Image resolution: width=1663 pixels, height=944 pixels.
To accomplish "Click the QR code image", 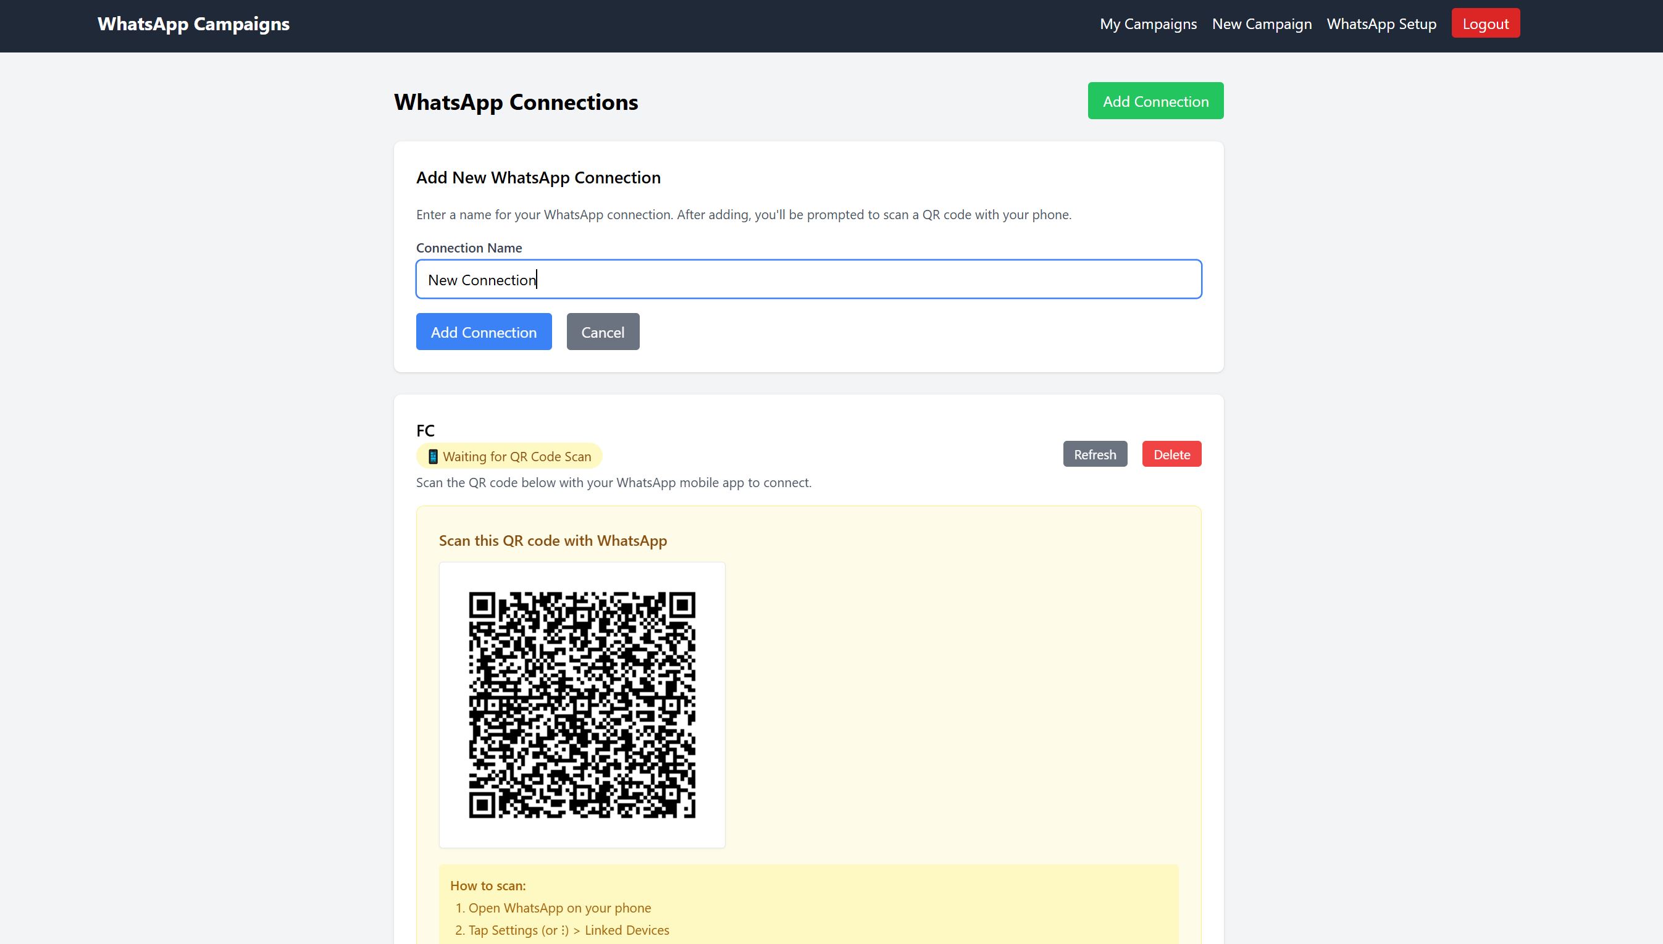I will tap(582, 704).
